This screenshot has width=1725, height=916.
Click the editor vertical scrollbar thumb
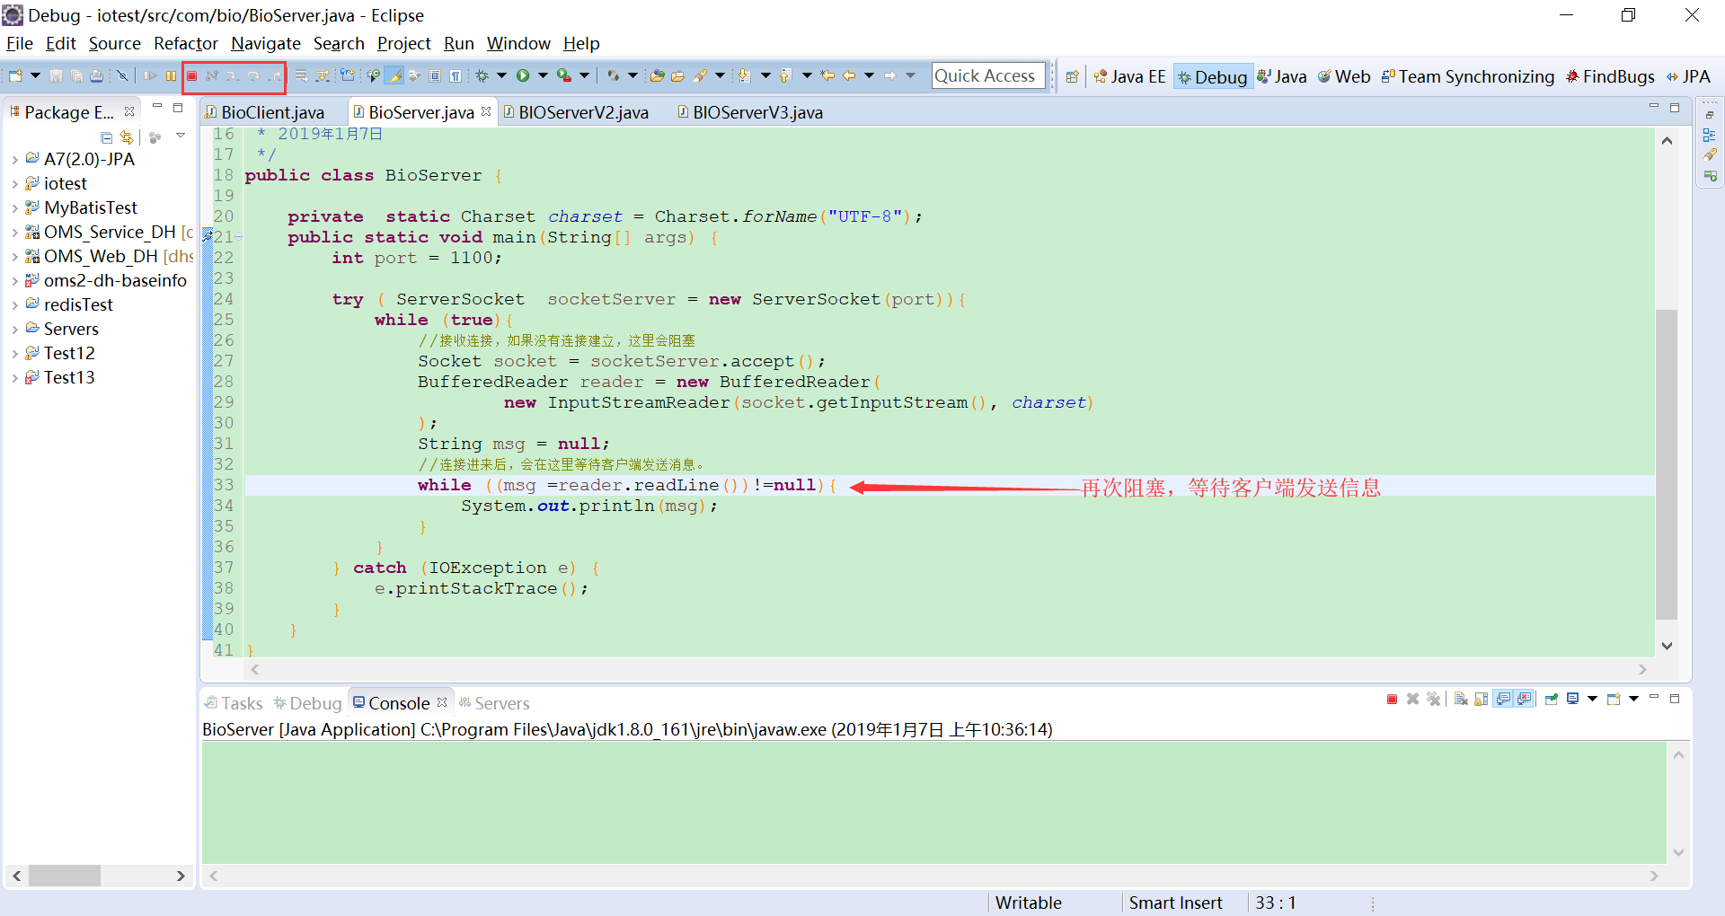pos(1667,464)
